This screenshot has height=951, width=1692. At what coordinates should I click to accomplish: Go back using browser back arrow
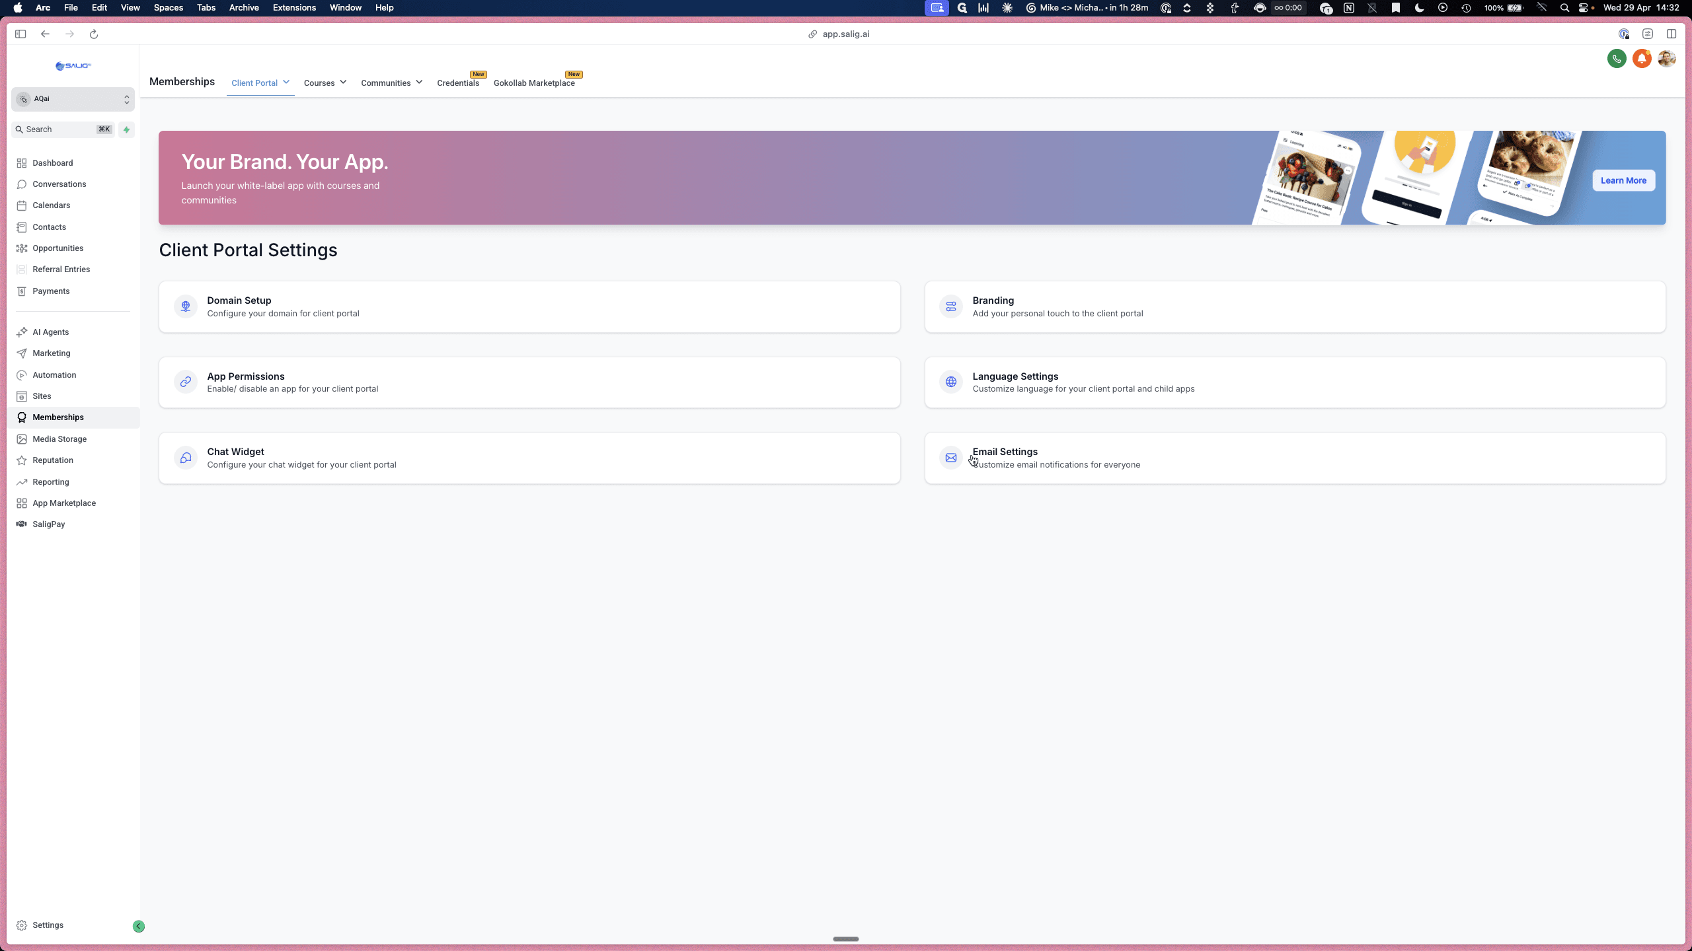point(45,34)
